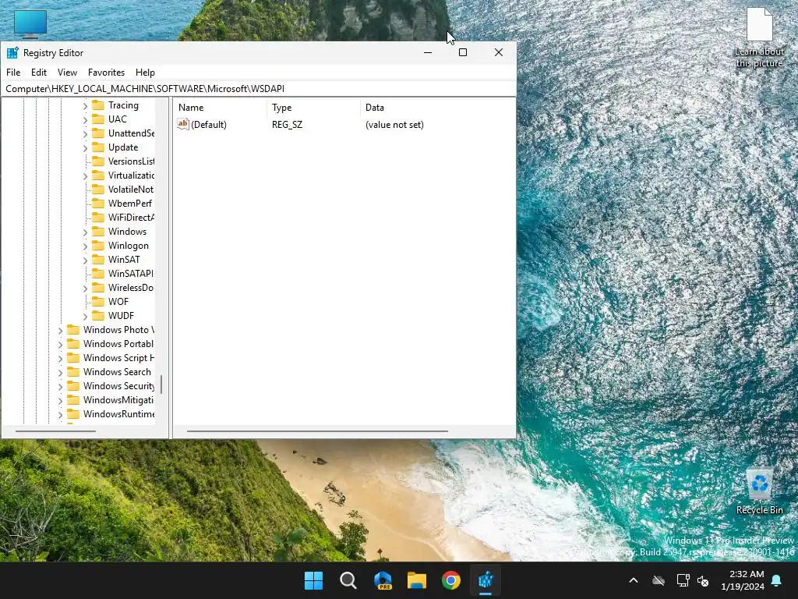Select the REG_SZ type cell

pyautogui.click(x=287, y=124)
